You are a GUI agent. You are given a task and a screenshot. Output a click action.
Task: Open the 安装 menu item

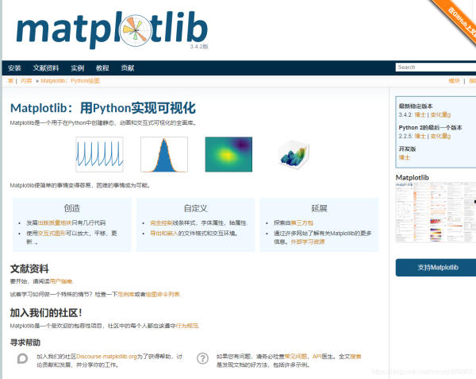click(x=14, y=68)
